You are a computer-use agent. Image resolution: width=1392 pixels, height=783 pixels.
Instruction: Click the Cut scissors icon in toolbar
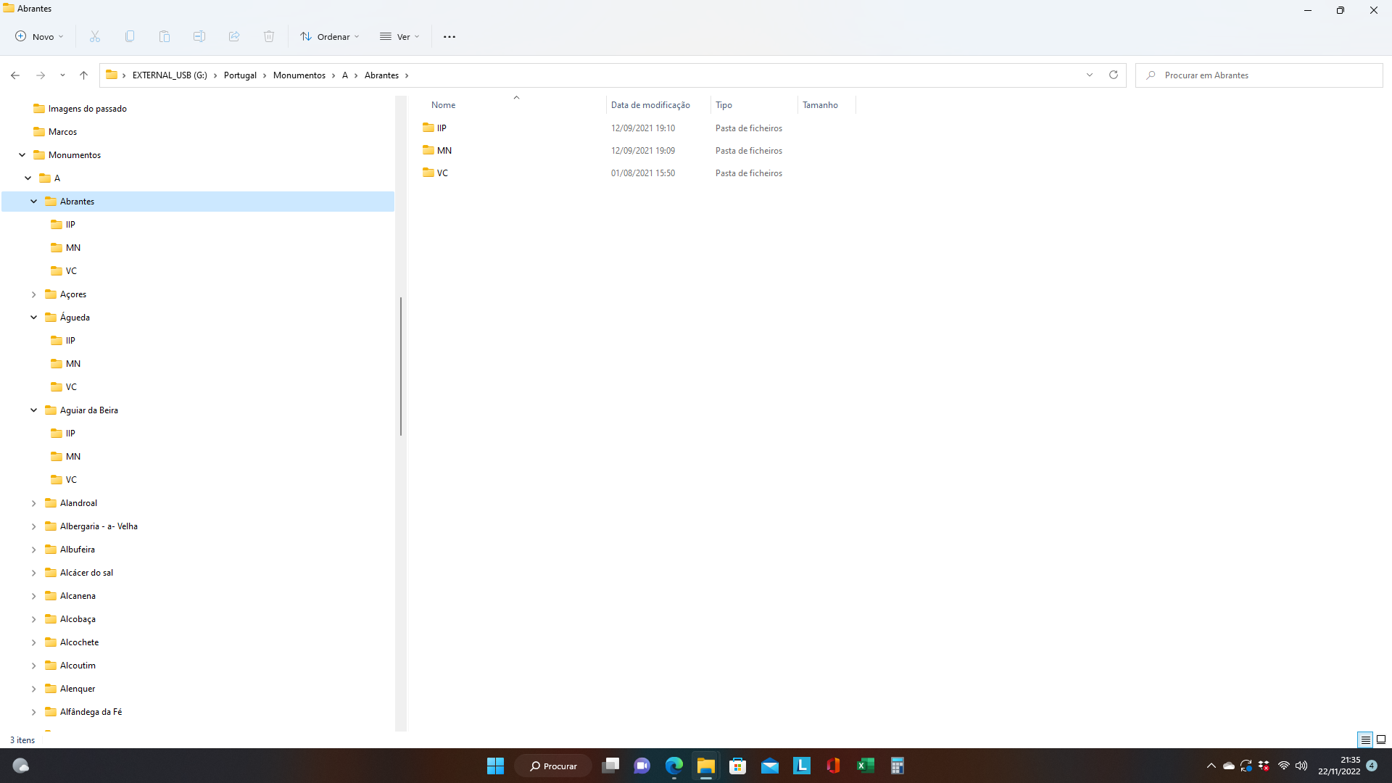pos(95,36)
